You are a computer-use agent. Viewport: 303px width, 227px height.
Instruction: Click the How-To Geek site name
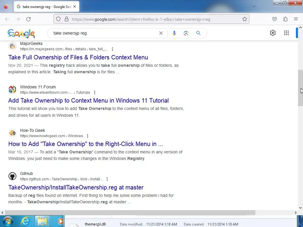pos(33,130)
